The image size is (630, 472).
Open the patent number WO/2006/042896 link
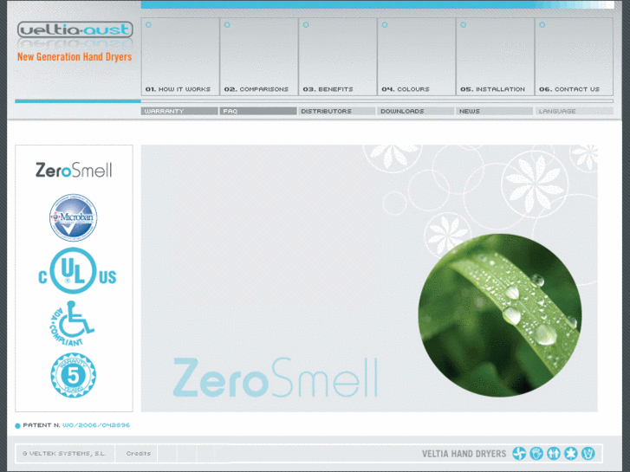[96, 425]
